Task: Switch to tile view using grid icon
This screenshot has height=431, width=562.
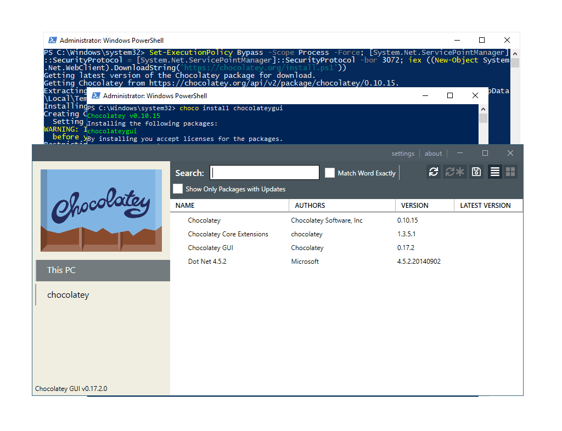Action: [x=510, y=172]
